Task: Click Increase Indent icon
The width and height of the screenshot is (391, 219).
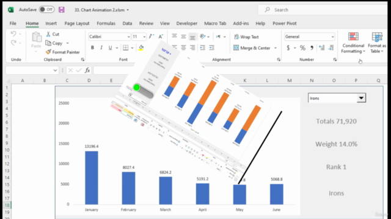Action: pos(212,47)
